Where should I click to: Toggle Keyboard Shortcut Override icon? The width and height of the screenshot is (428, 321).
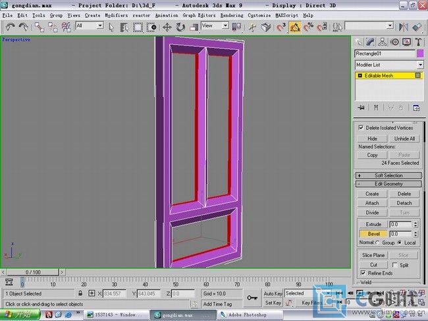[x=266, y=27]
